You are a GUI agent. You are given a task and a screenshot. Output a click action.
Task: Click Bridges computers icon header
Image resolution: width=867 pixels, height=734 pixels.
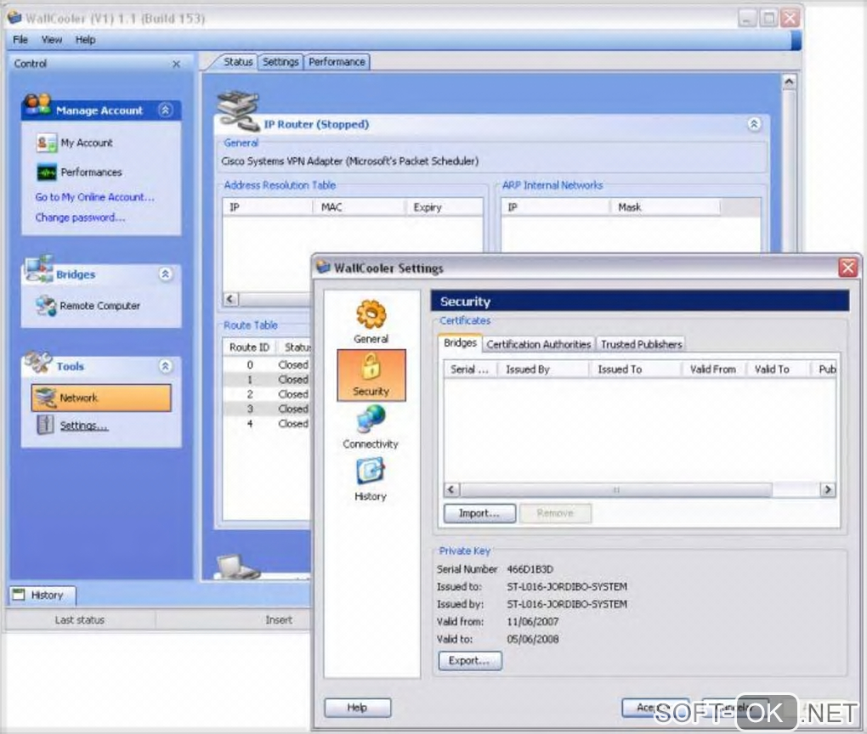coord(39,269)
